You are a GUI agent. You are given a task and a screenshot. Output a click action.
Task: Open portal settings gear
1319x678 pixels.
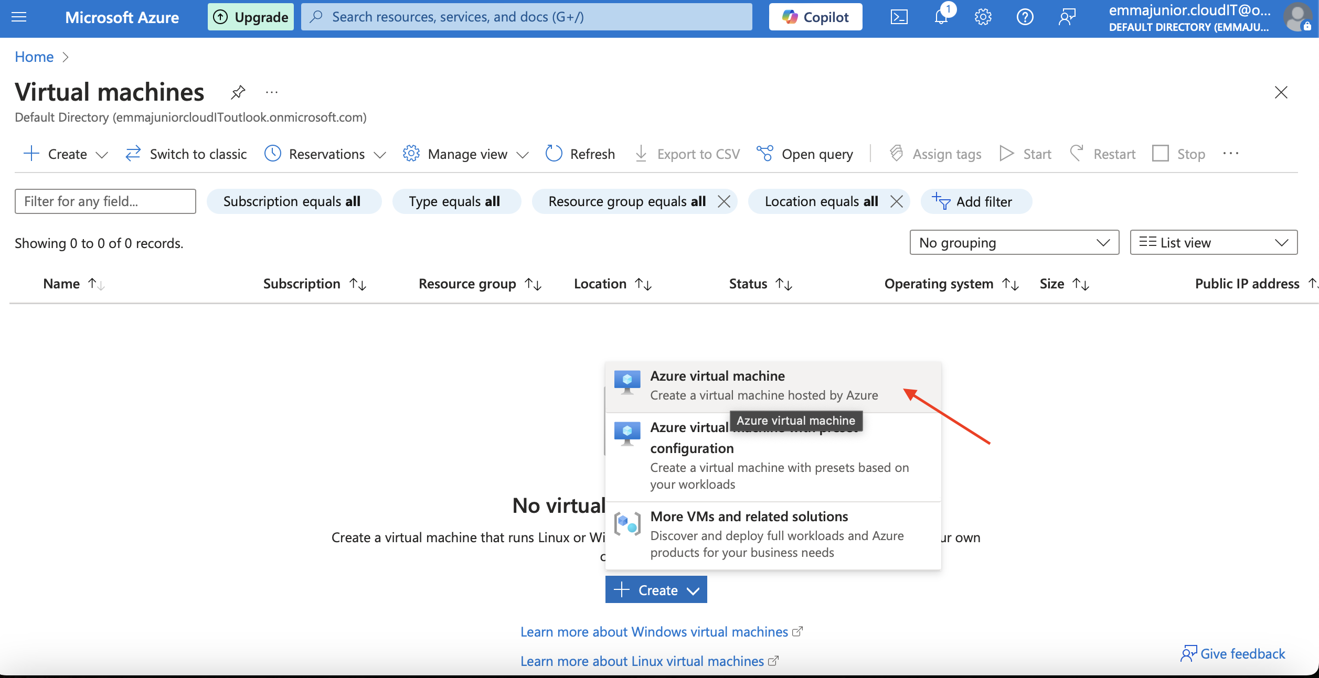tap(983, 17)
